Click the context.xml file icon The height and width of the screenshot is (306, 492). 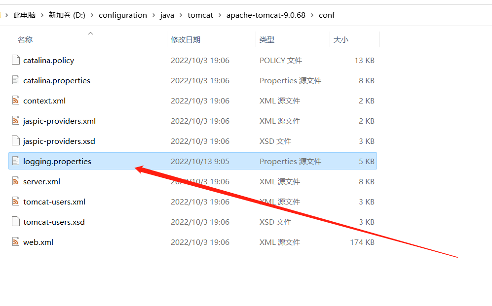pyautogui.click(x=16, y=101)
